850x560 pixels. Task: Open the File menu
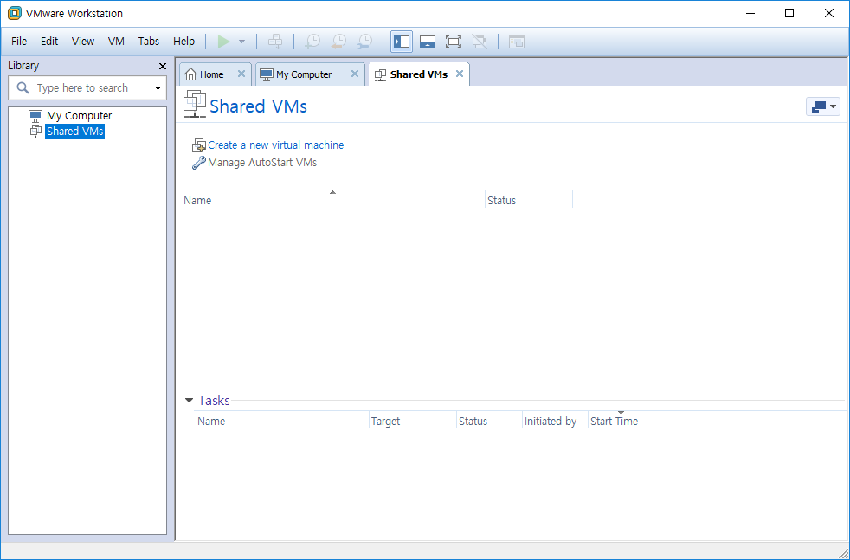[19, 42]
